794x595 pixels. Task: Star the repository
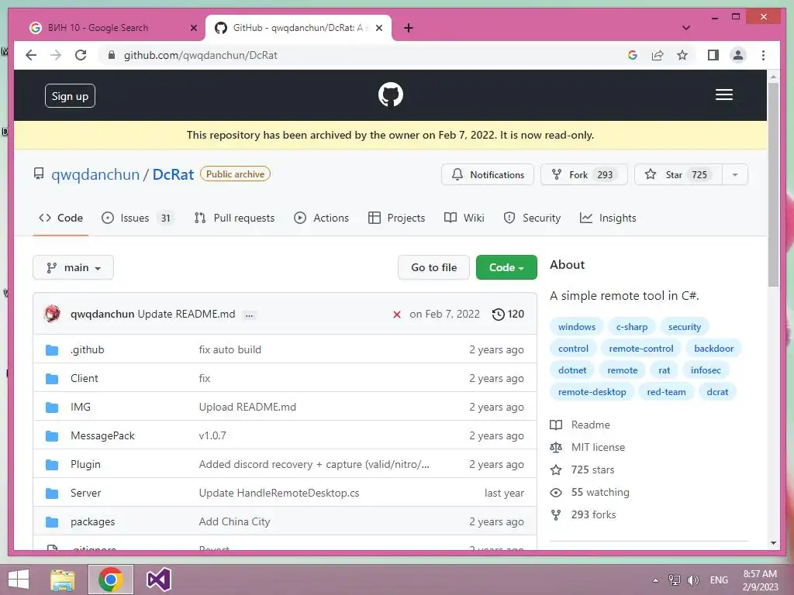click(678, 174)
